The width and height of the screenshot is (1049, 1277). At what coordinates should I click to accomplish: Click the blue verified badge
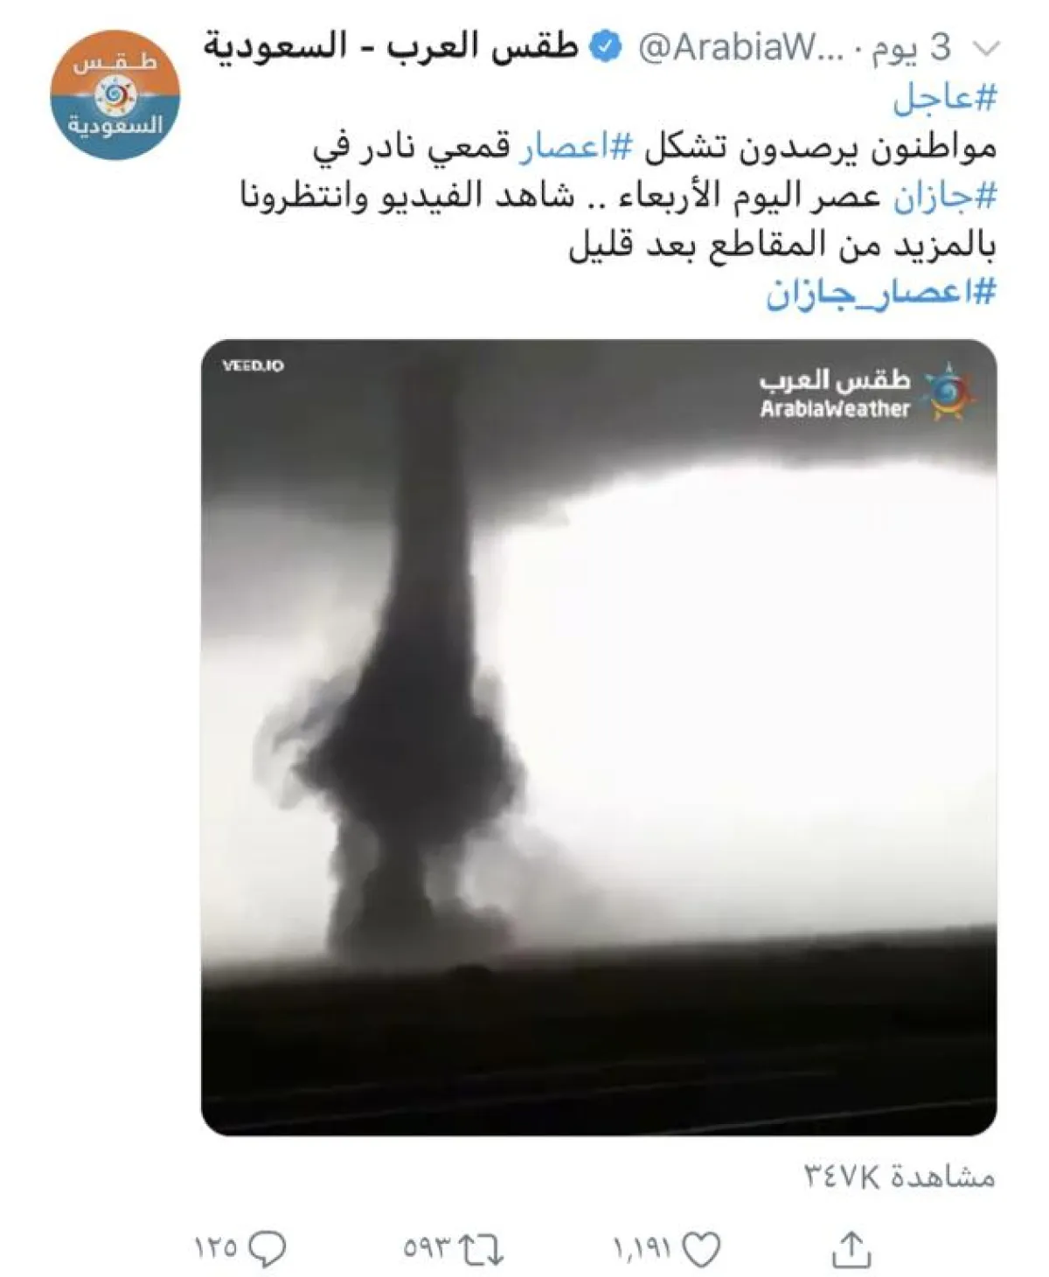(x=607, y=46)
